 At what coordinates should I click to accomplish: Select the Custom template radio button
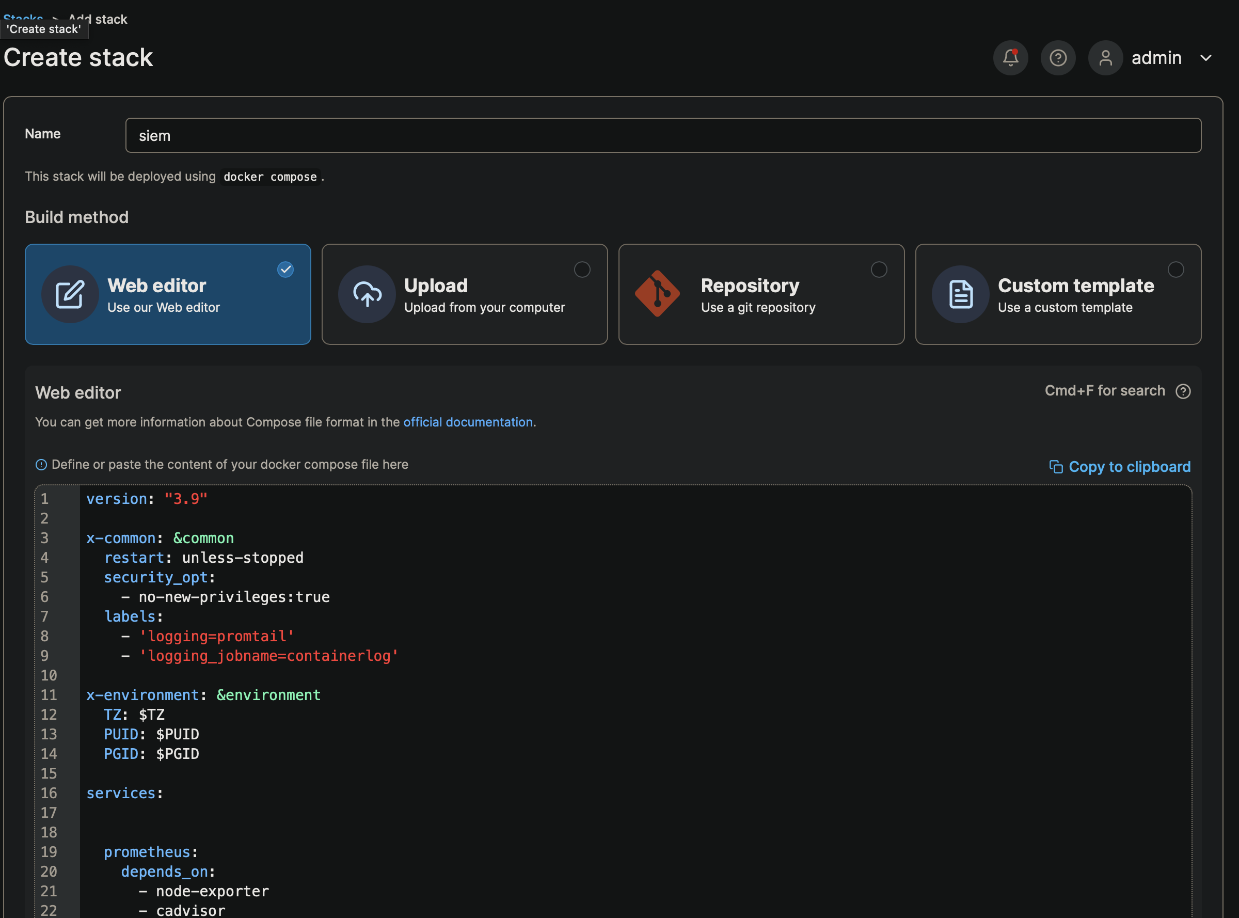pyautogui.click(x=1175, y=270)
